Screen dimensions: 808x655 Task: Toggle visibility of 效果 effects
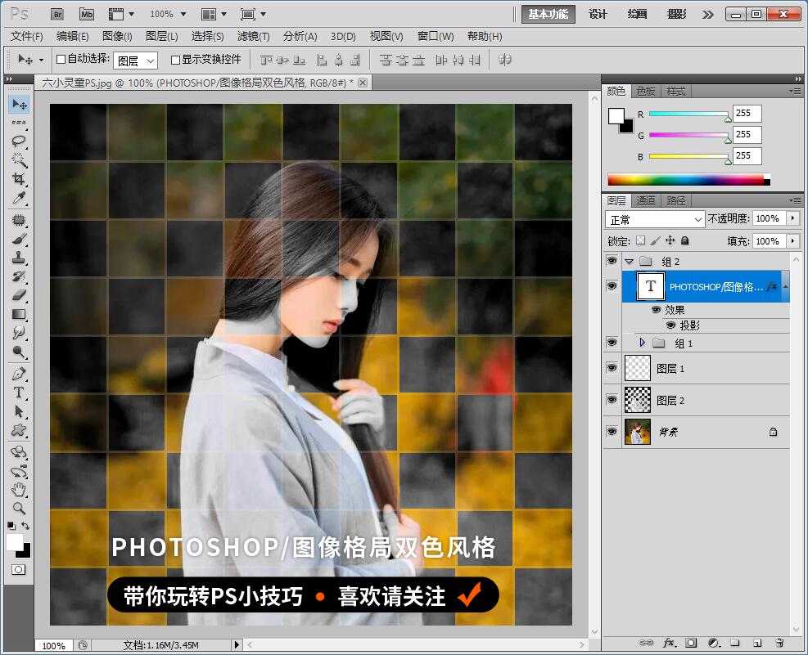point(656,310)
